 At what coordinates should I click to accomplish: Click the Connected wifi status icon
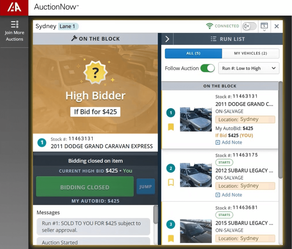209,26
